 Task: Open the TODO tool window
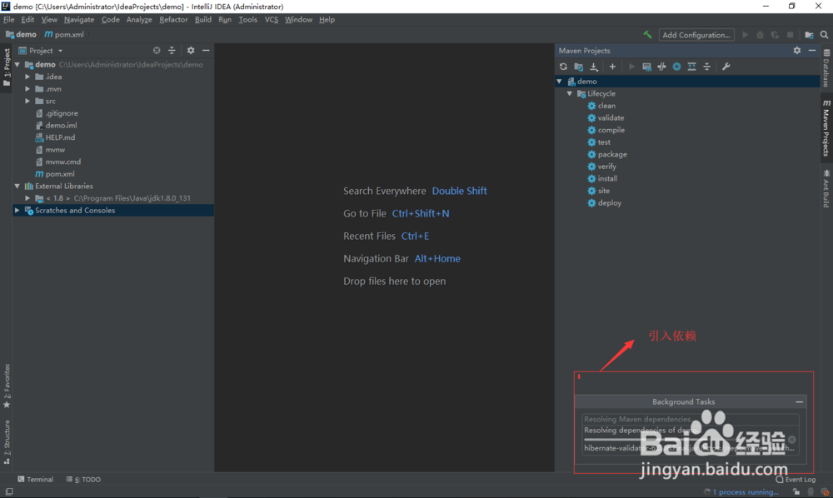83,480
